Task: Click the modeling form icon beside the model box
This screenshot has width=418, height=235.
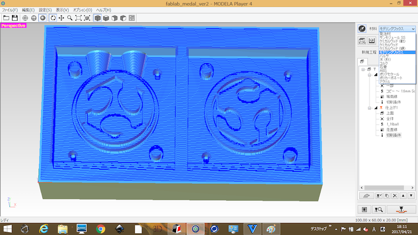Action: 371,41
